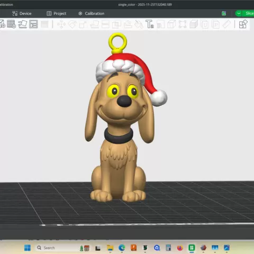This screenshot has height=254, width=254.
Task: Select the Move tool
Action: [x=61, y=24]
